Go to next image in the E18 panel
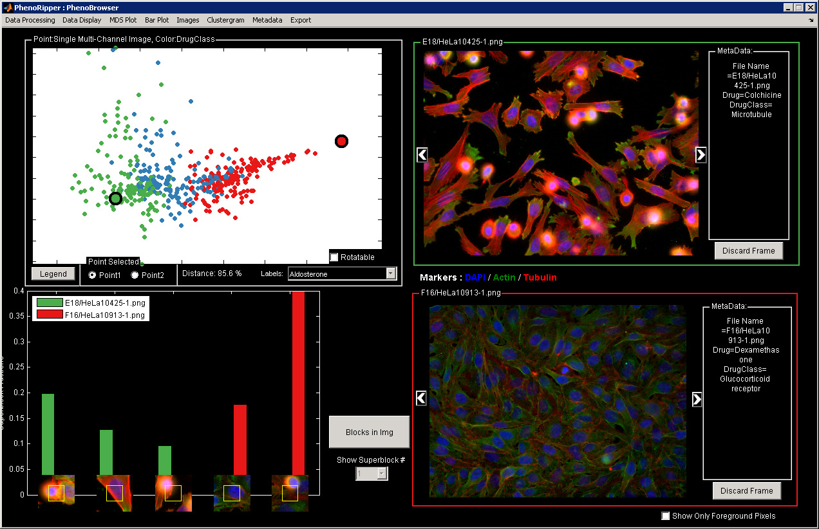This screenshot has width=819, height=529. (x=701, y=154)
